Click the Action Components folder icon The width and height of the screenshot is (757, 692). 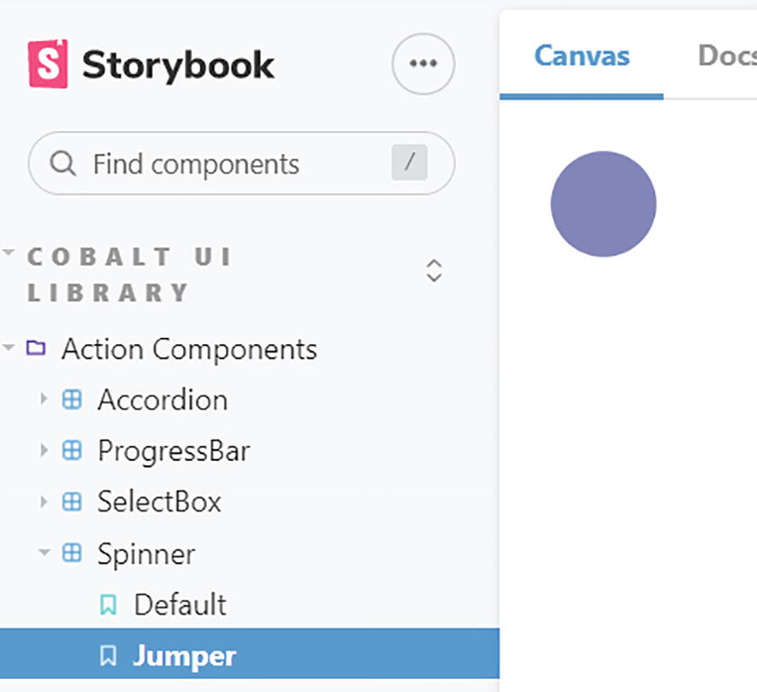35,348
